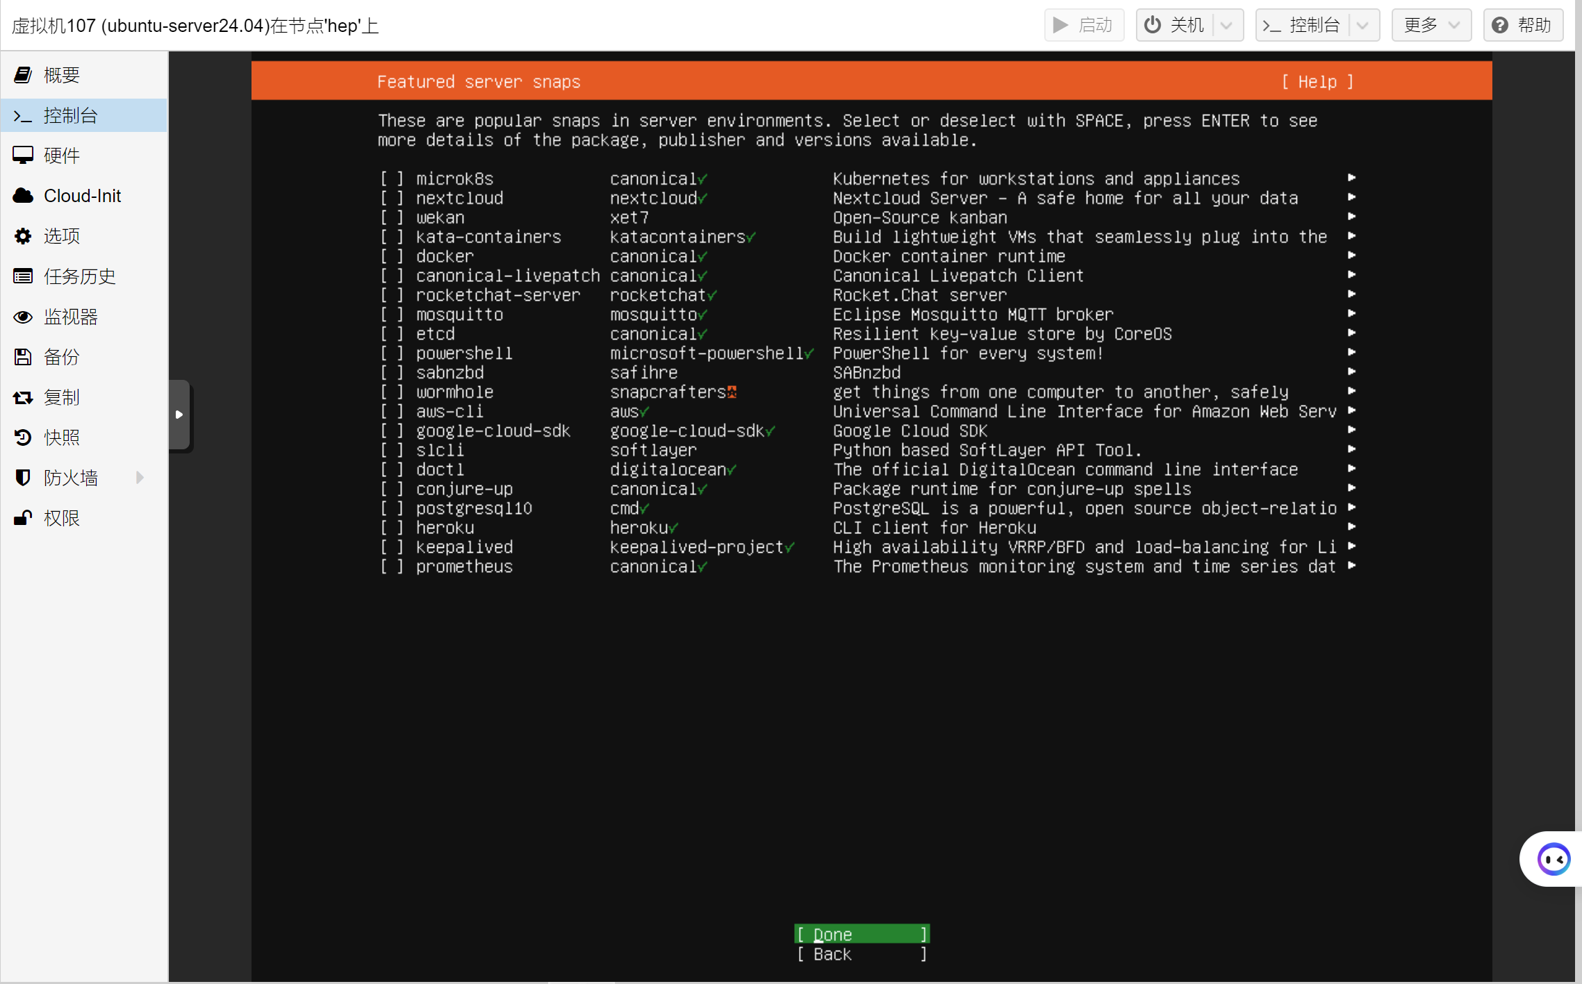Expand details arrow for mosquitto row

click(x=1351, y=314)
